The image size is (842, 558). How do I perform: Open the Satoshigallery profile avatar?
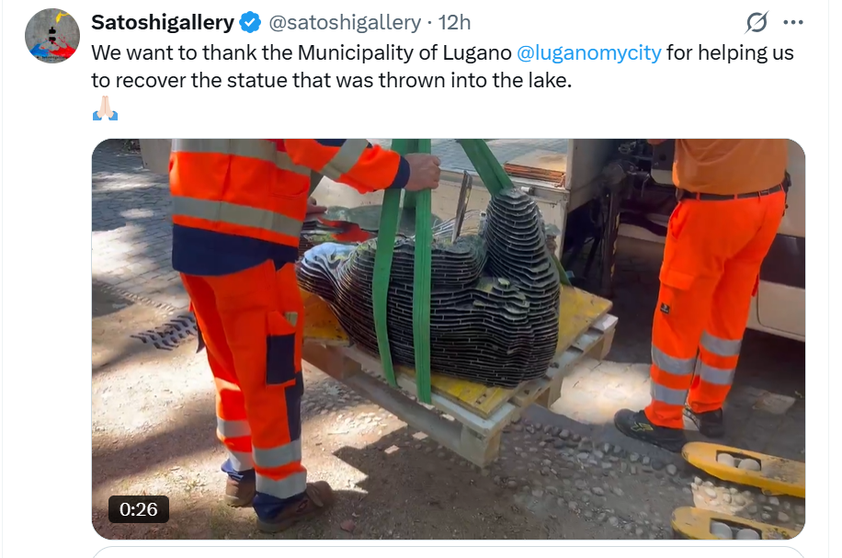[52, 36]
